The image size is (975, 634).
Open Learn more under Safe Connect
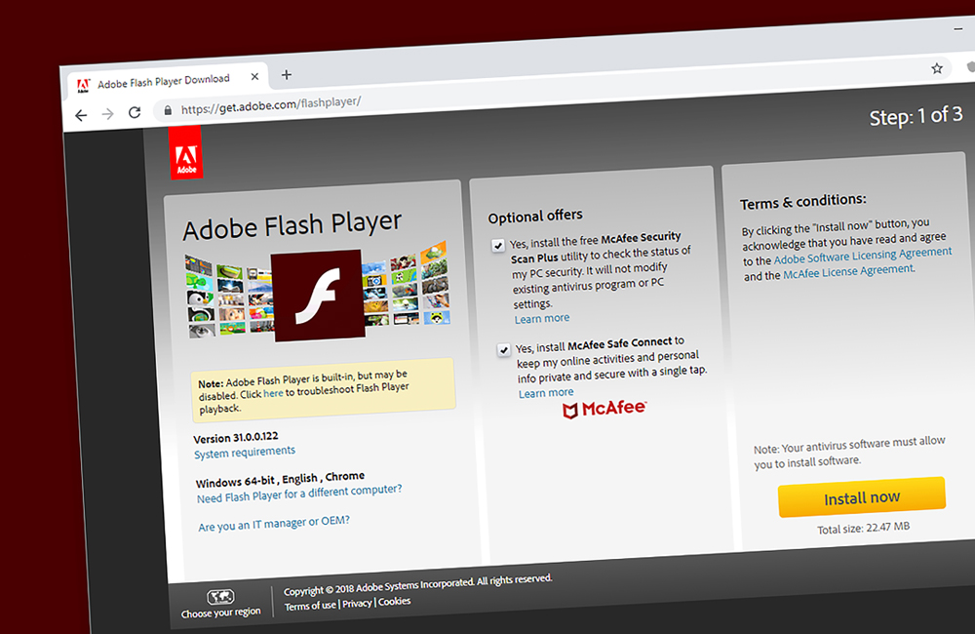(x=546, y=393)
